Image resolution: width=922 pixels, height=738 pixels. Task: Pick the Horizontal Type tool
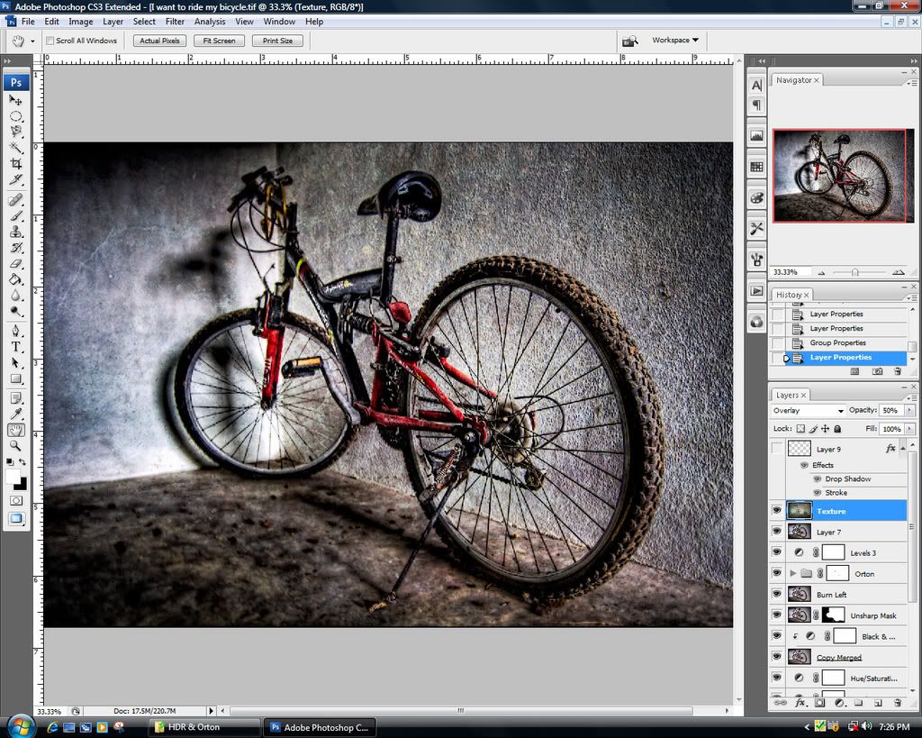tap(16, 347)
